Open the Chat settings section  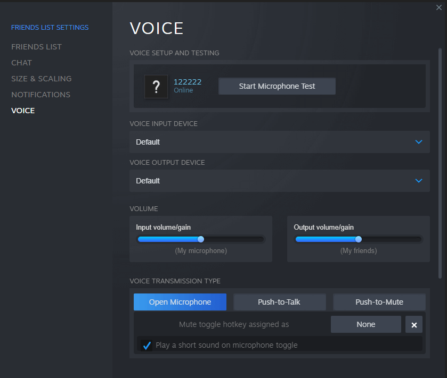pyautogui.click(x=21, y=63)
